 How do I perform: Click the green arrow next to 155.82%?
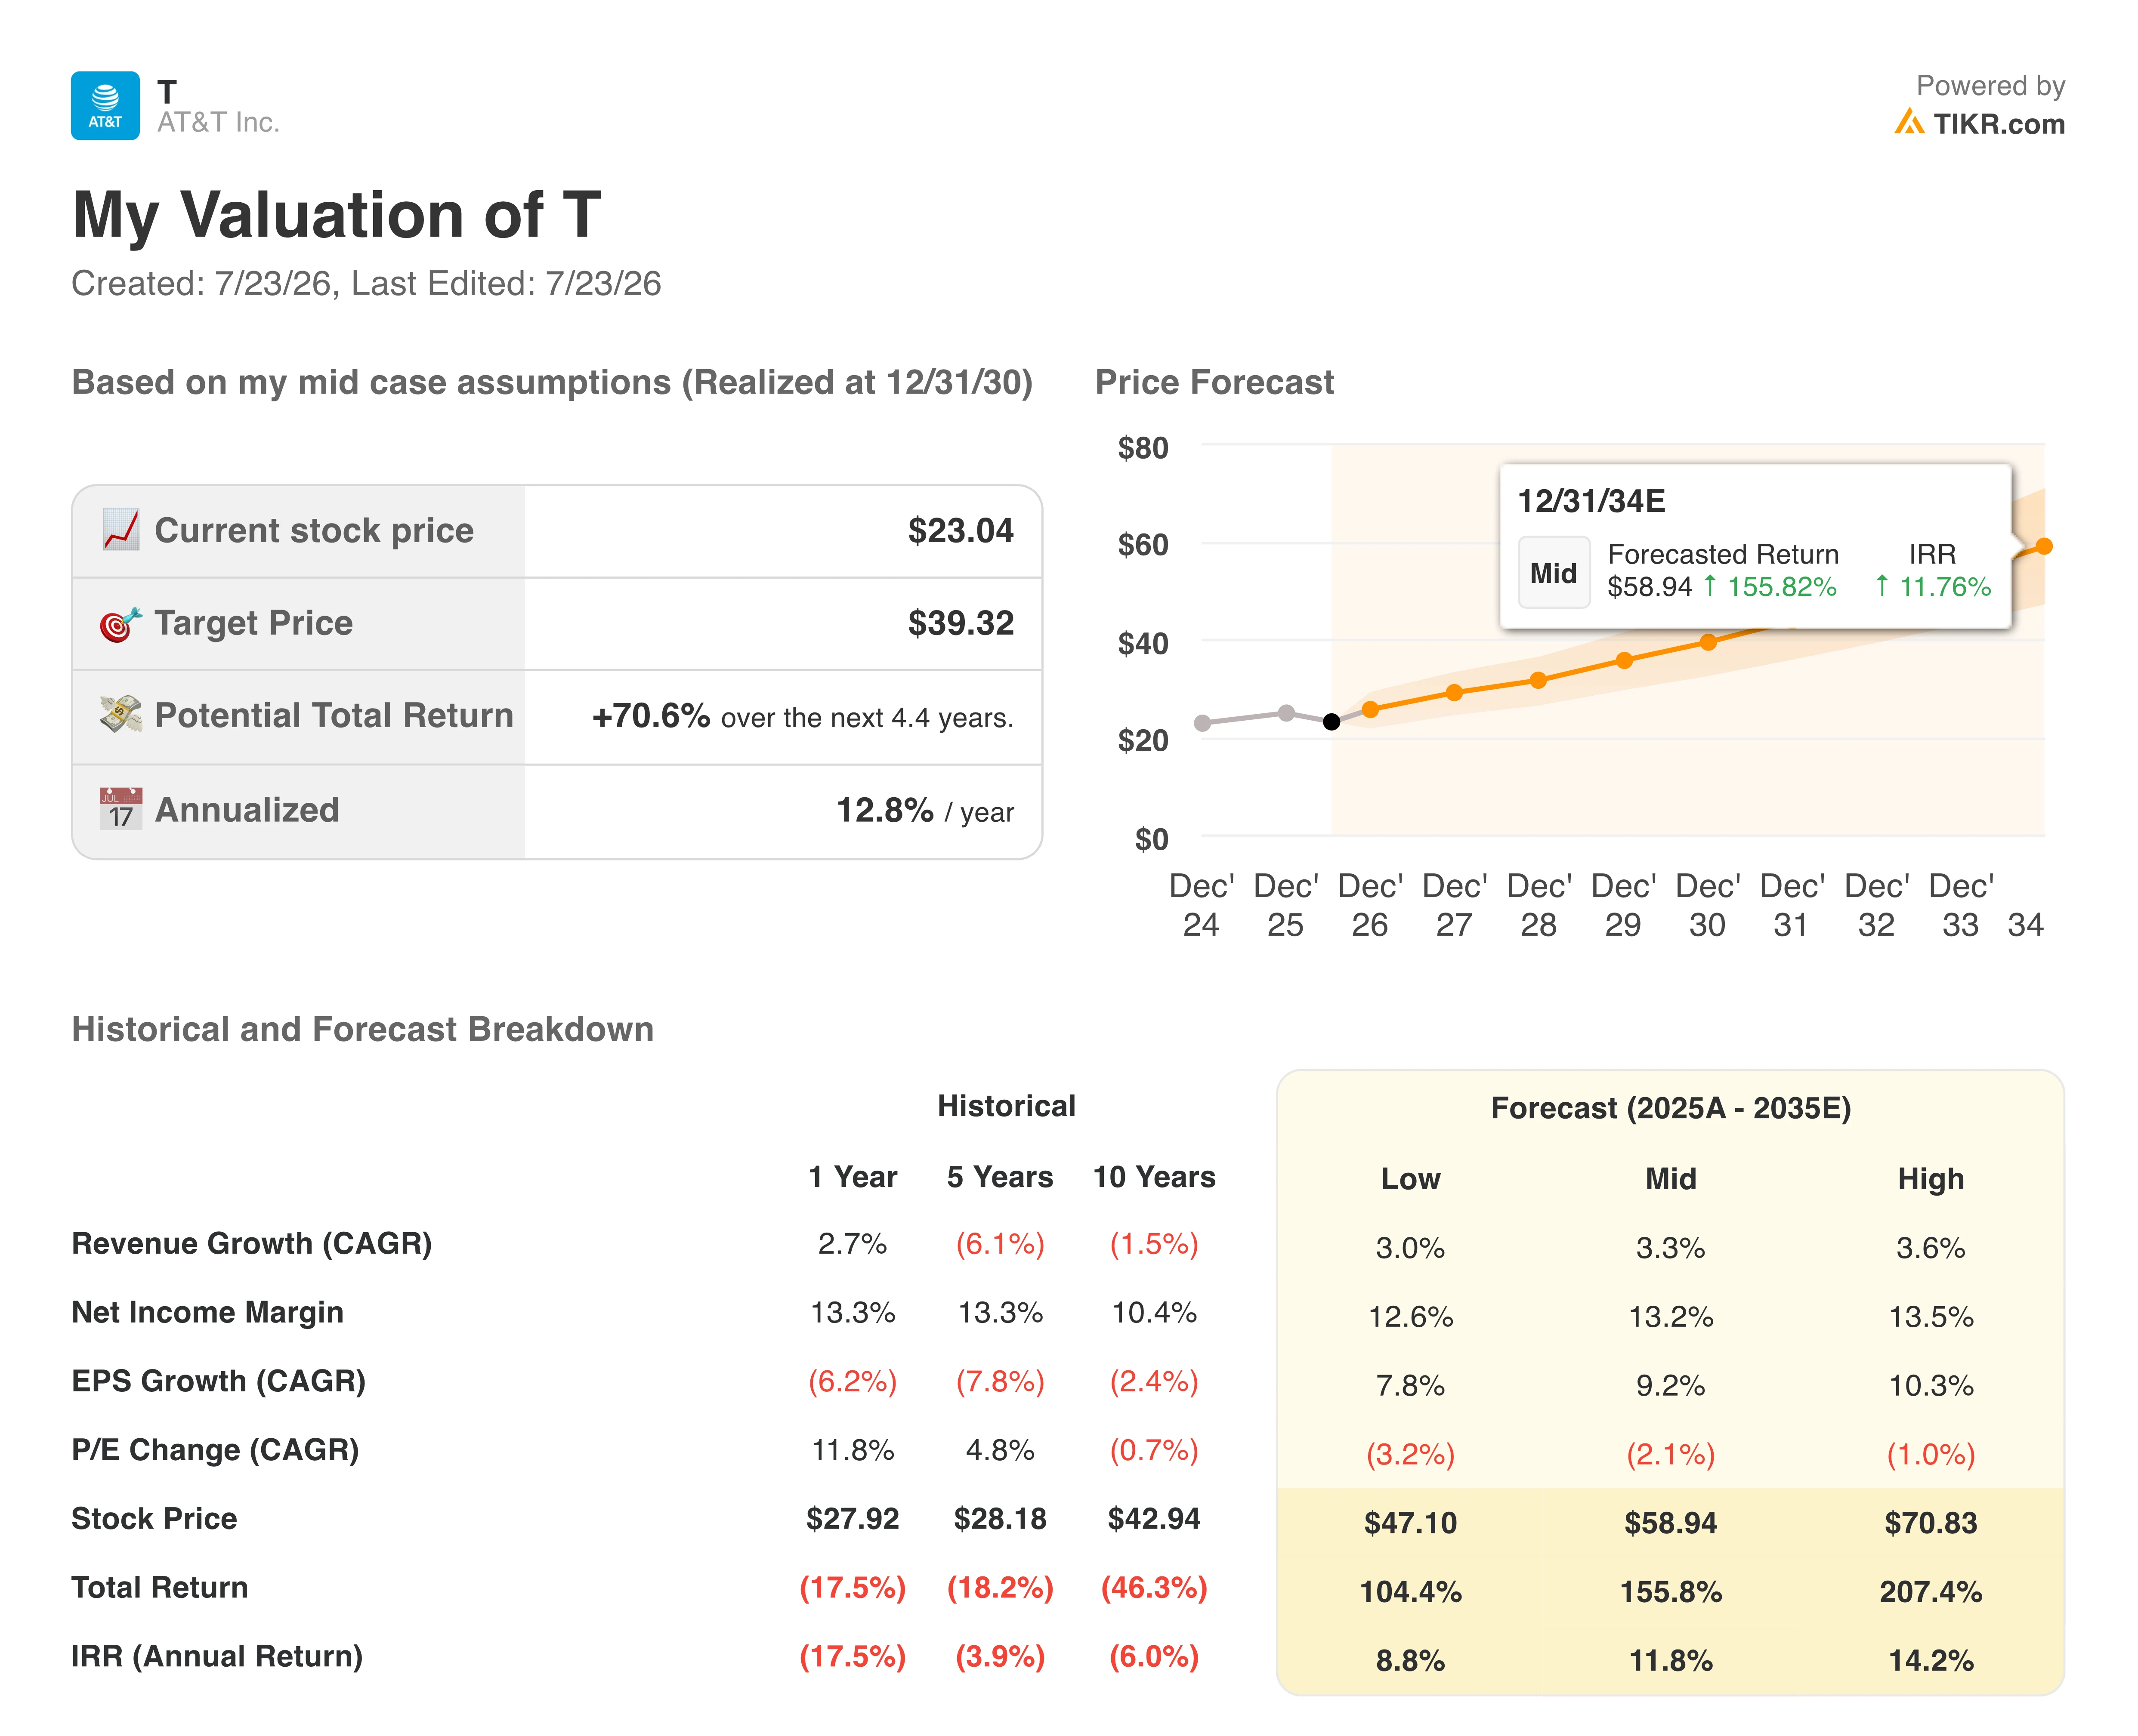(x=1710, y=586)
